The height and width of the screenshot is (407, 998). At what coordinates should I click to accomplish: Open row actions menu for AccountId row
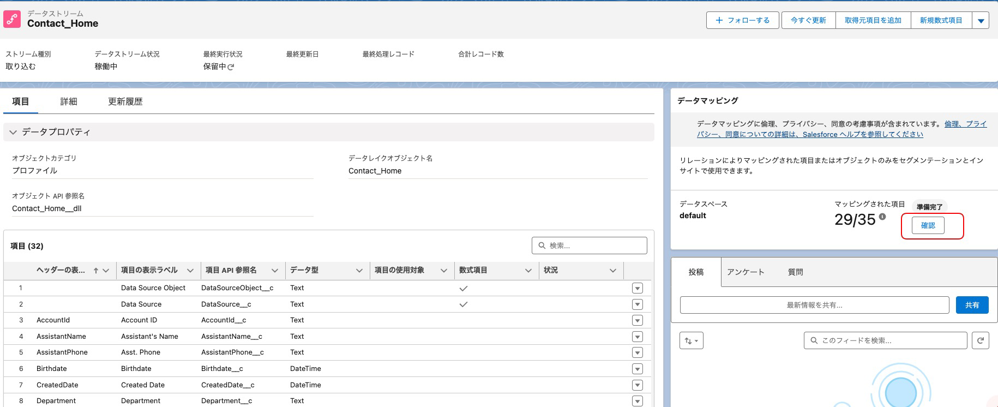click(x=638, y=320)
